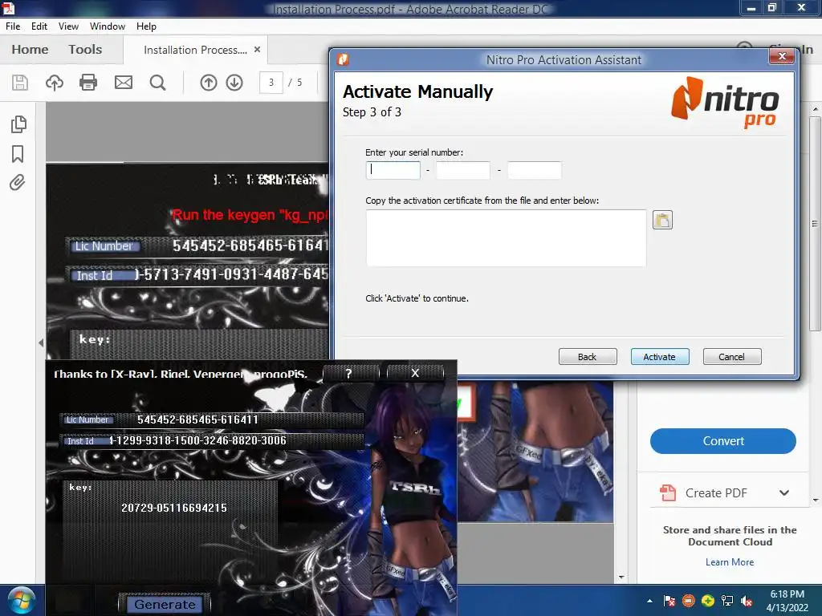The height and width of the screenshot is (616, 822).
Task: Switch to the Home tab
Action: pyautogui.click(x=30, y=49)
